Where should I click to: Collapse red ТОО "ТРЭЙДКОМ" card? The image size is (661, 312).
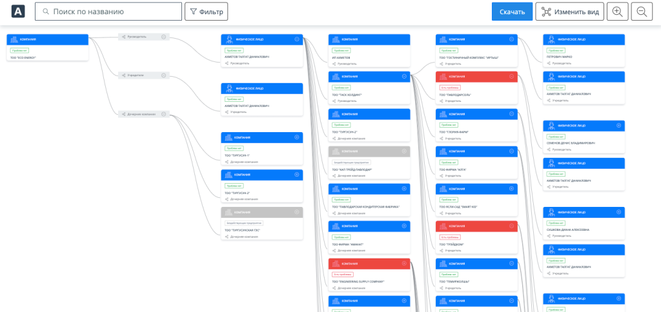(511, 226)
